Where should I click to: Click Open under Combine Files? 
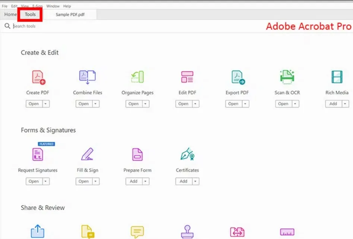[x=84, y=104]
